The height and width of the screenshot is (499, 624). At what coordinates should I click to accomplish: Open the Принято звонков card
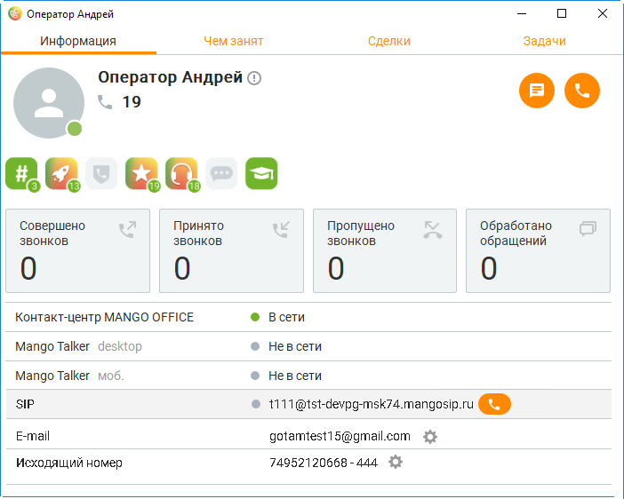231,251
